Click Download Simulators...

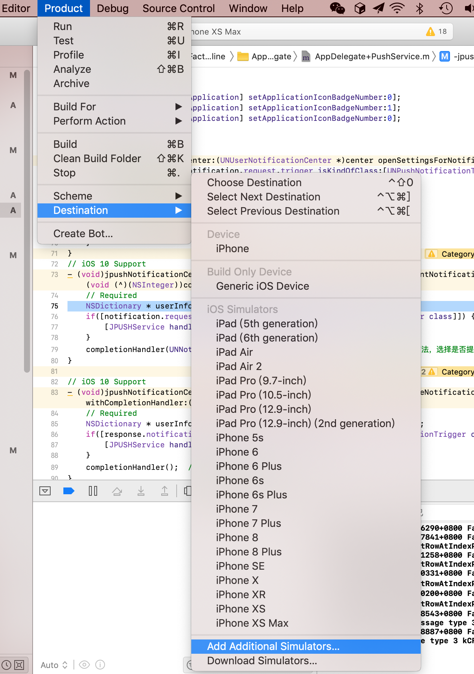306,660
